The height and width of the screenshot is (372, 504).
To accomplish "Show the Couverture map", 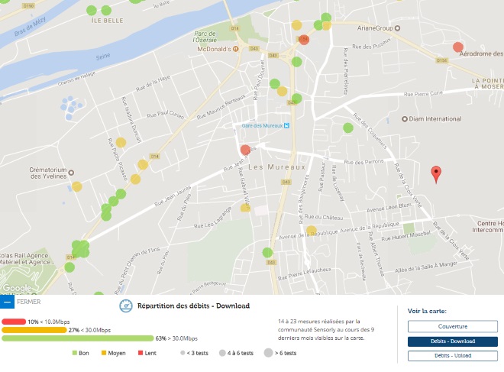I will (452, 326).
